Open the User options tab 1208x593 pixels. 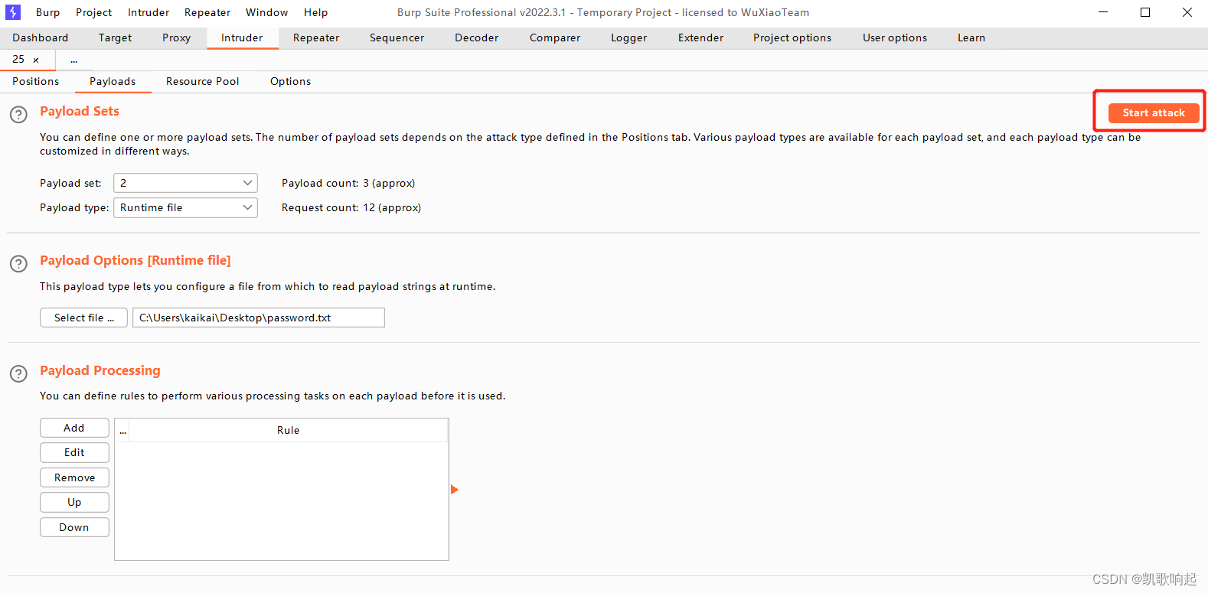coord(895,37)
